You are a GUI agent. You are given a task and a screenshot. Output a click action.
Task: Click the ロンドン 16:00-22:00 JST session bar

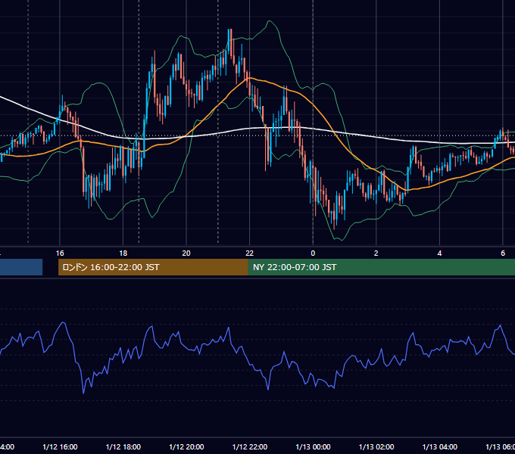[153, 267]
